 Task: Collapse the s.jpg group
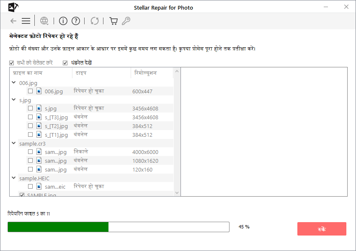[14, 100]
